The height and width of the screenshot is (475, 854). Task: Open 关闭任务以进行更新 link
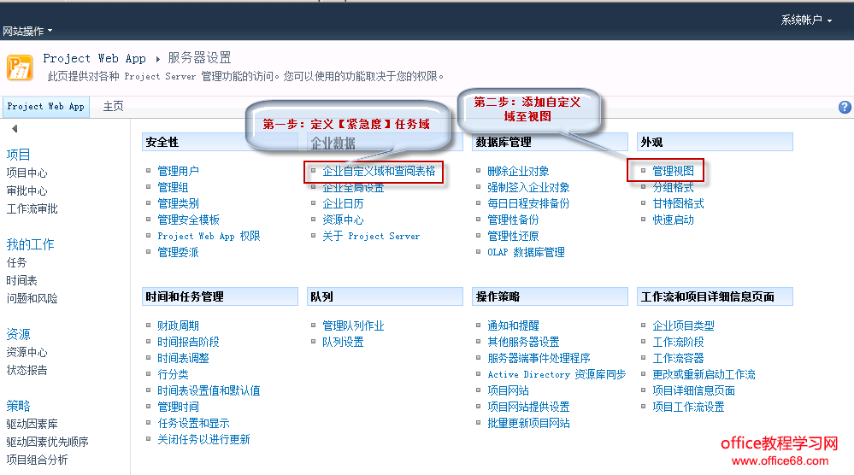[203, 440]
